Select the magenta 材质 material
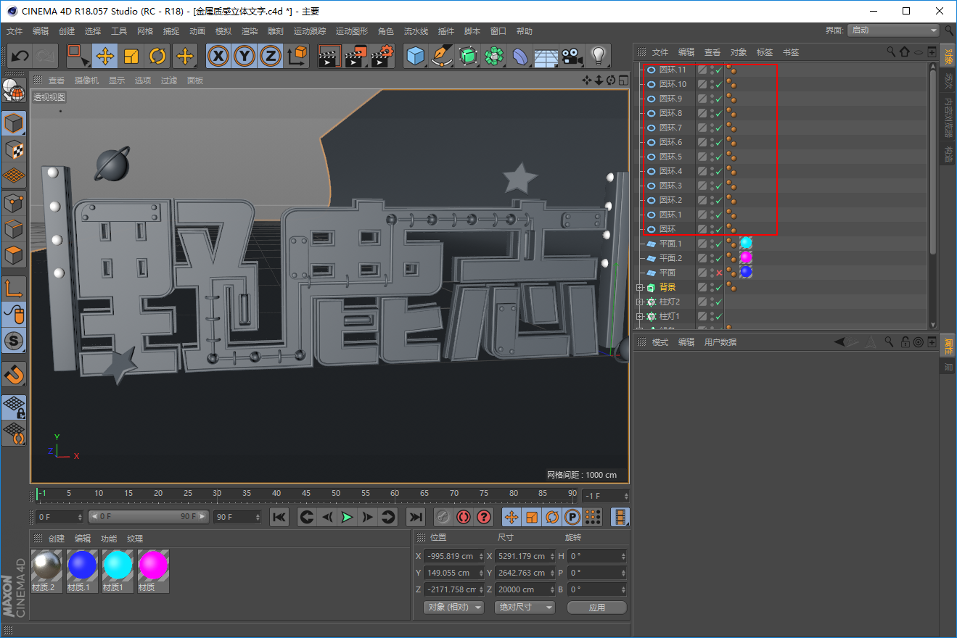The width and height of the screenshot is (957, 638). [x=153, y=571]
